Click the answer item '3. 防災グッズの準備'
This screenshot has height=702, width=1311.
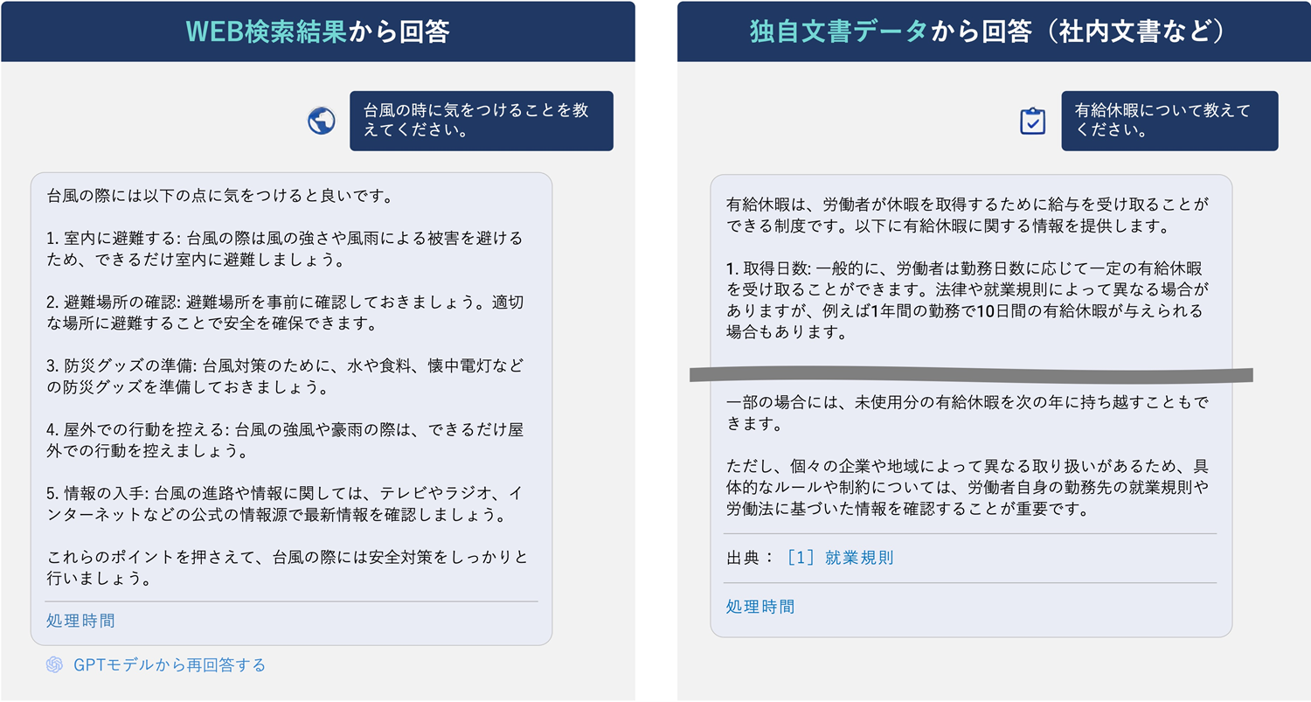coord(285,376)
